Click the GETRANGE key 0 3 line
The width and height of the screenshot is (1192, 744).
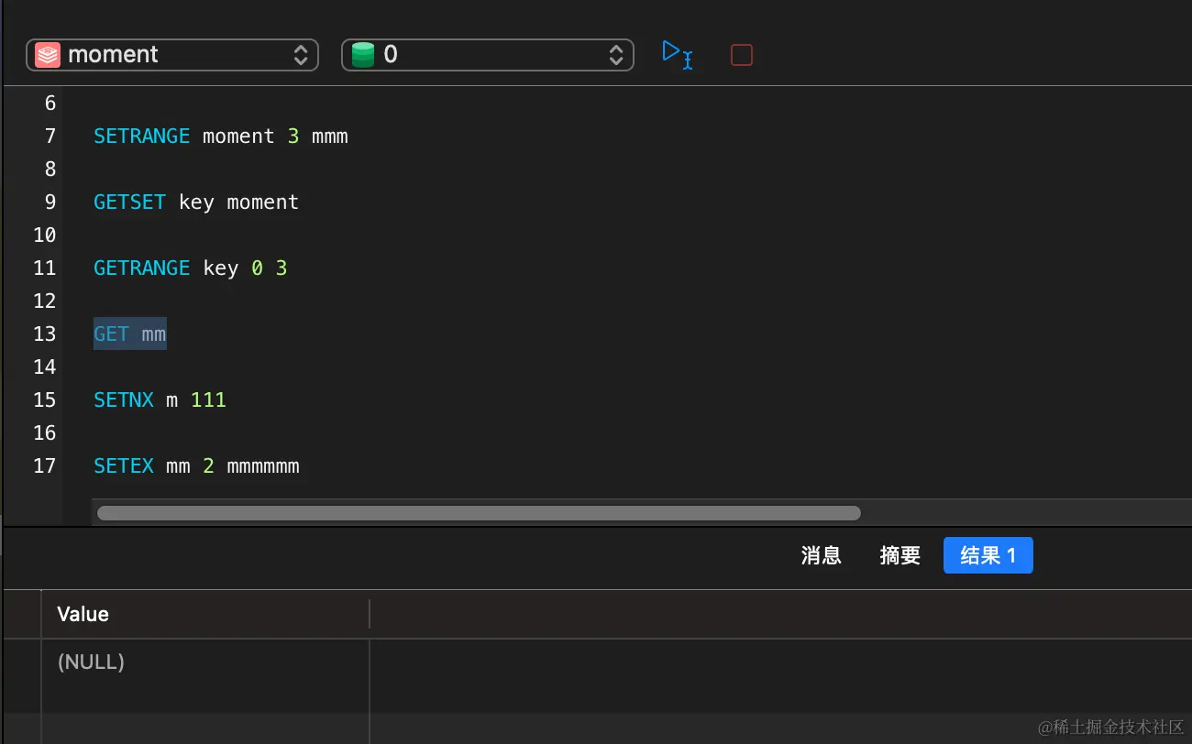pyautogui.click(x=191, y=268)
